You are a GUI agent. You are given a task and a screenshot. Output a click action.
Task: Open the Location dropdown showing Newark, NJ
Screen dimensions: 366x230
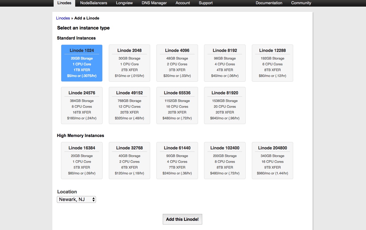click(x=76, y=199)
